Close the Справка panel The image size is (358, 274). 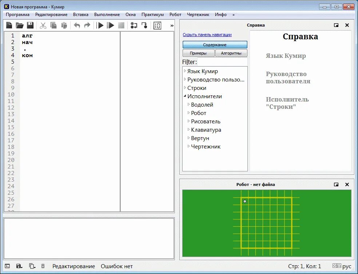click(x=347, y=25)
